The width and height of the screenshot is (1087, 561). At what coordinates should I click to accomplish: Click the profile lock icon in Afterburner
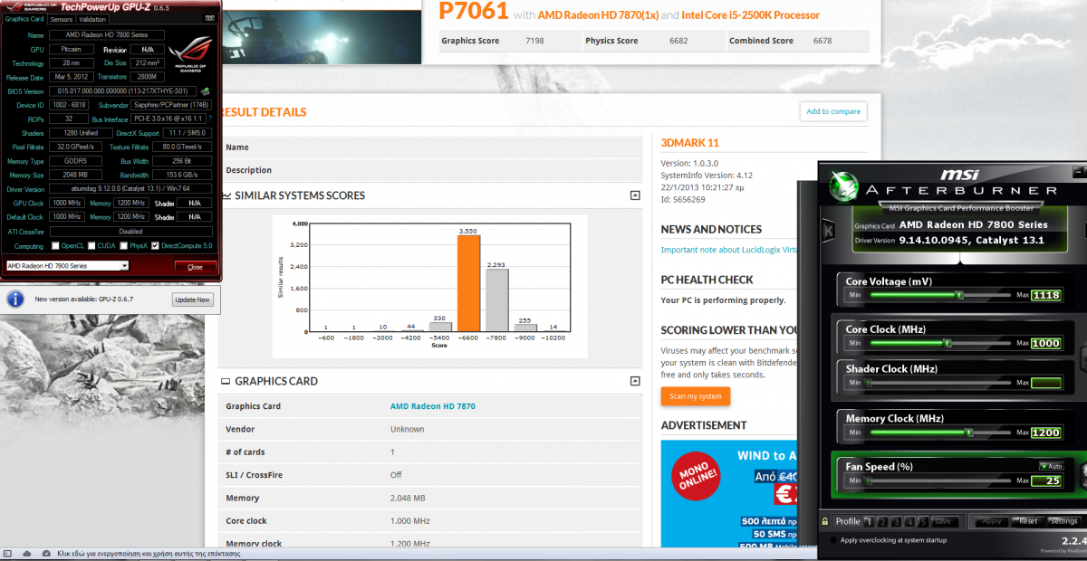(825, 521)
